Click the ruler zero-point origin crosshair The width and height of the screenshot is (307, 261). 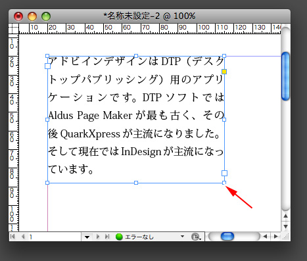click(13, 28)
